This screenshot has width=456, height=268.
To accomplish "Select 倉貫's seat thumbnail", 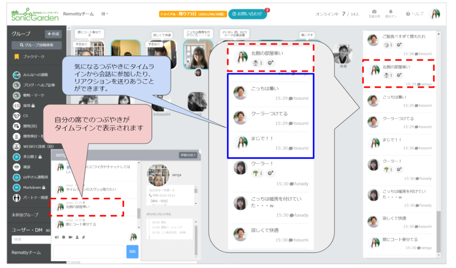I will 343,54.
